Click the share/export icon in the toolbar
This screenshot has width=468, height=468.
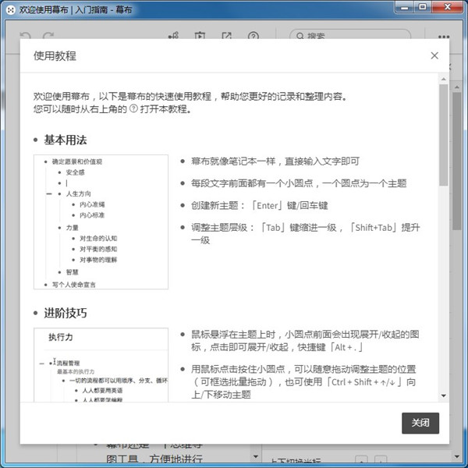[x=226, y=36]
